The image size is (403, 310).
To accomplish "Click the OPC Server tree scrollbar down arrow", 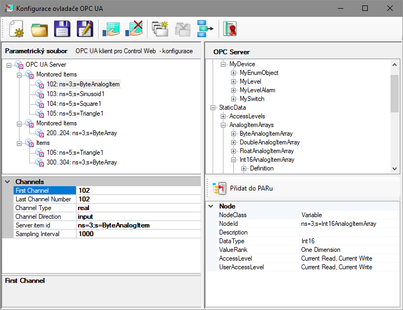I will pos(394,169).
